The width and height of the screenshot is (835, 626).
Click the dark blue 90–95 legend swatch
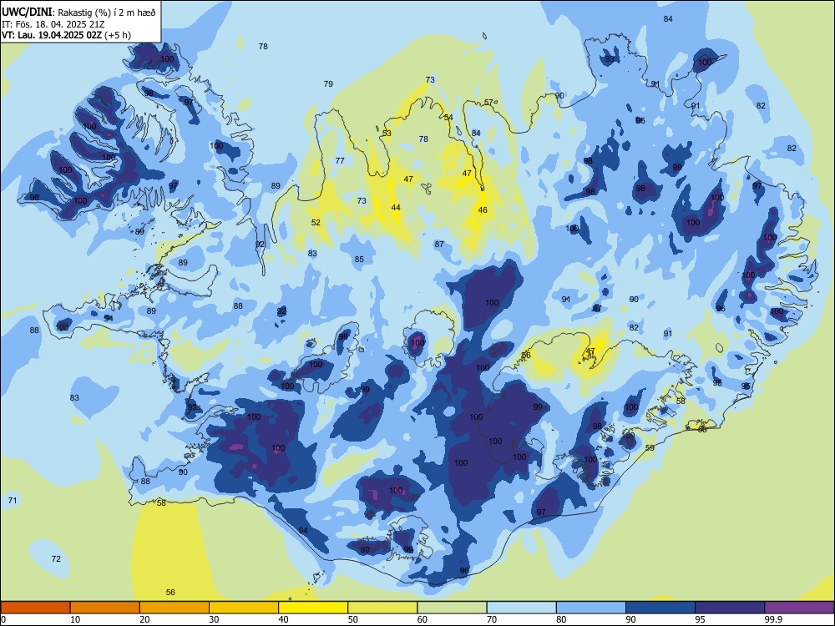pyautogui.click(x=660, y=608)
